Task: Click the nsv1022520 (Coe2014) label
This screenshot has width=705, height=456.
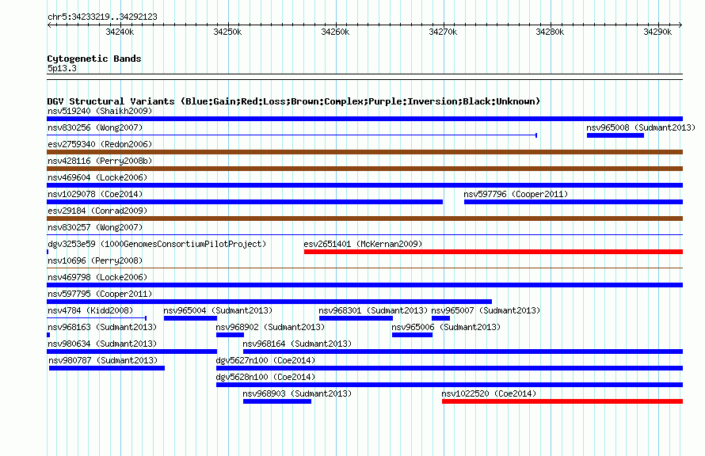Action: [x=489, y=393]
